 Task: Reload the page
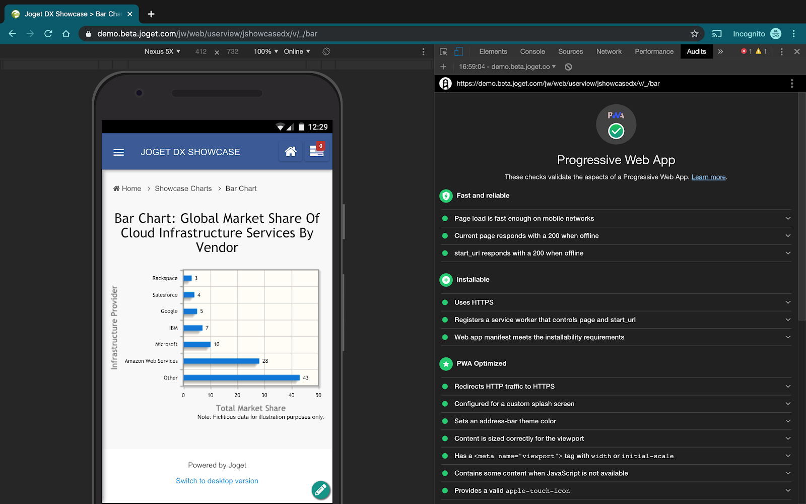point(48,34)
